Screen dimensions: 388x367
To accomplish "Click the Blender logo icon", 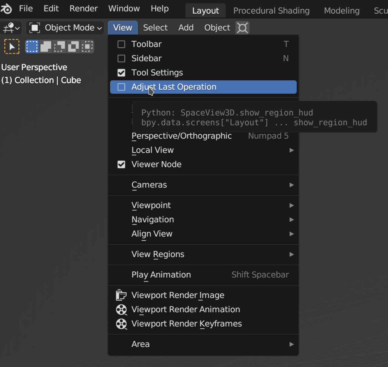I will pyautogui.click(x=6, y=9).
